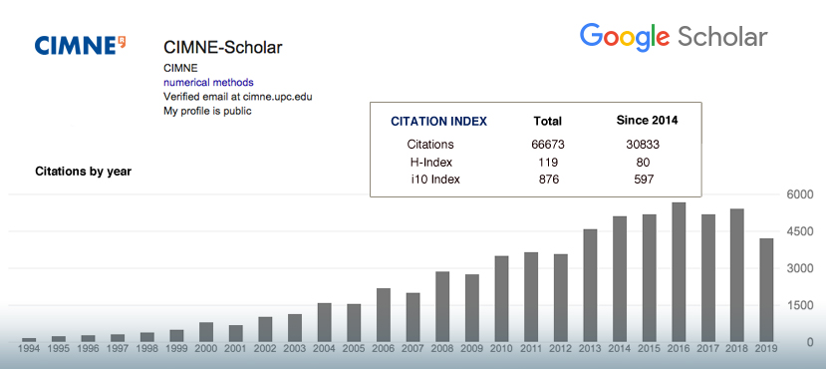Click the 1500 y-axis label
Screen dimensions: 826x369
tap(800, 306)
